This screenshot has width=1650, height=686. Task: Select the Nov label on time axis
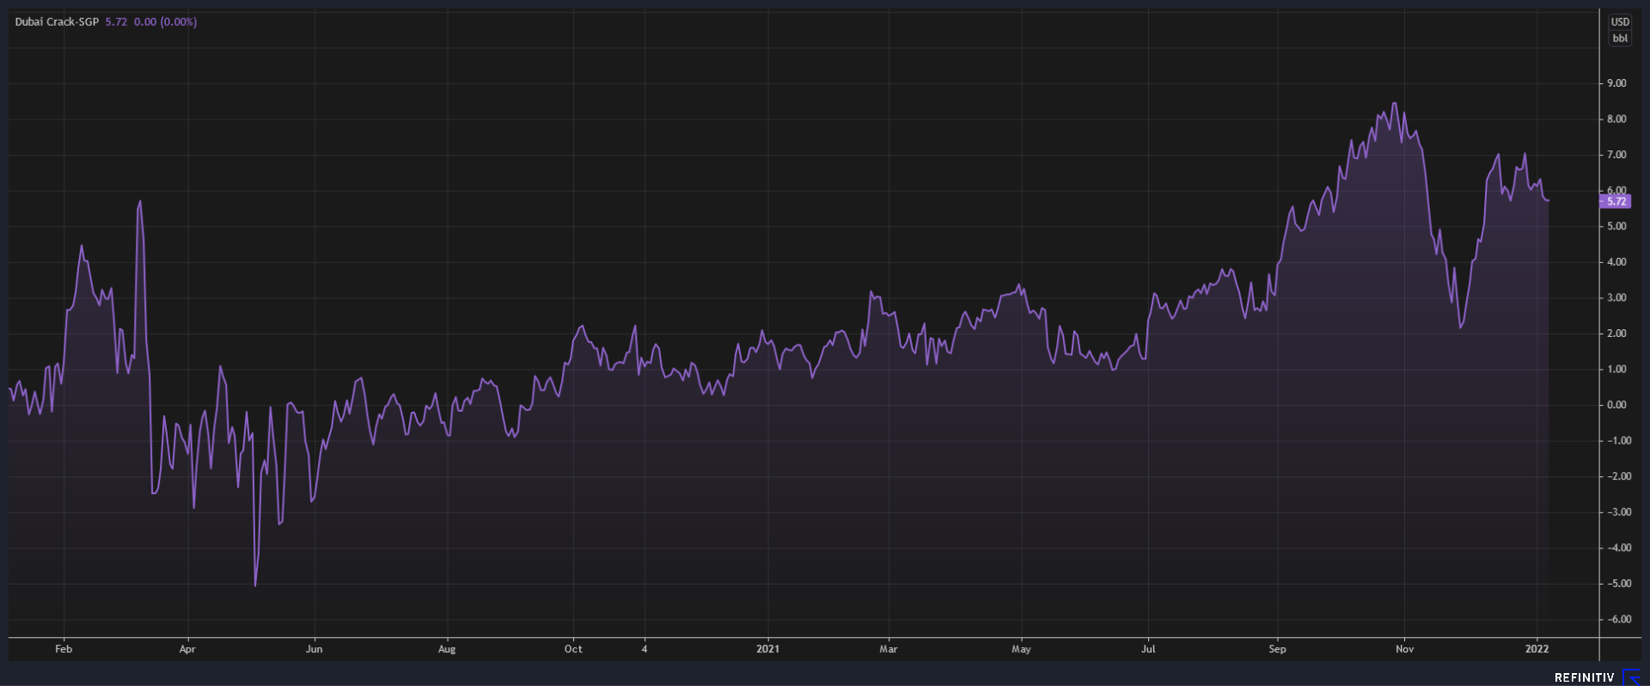pos(1405,649)
